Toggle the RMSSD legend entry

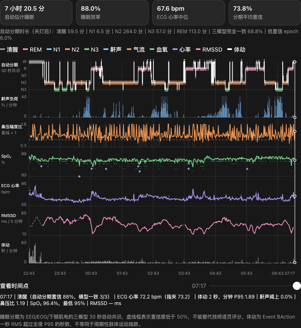tap(209, 50)
